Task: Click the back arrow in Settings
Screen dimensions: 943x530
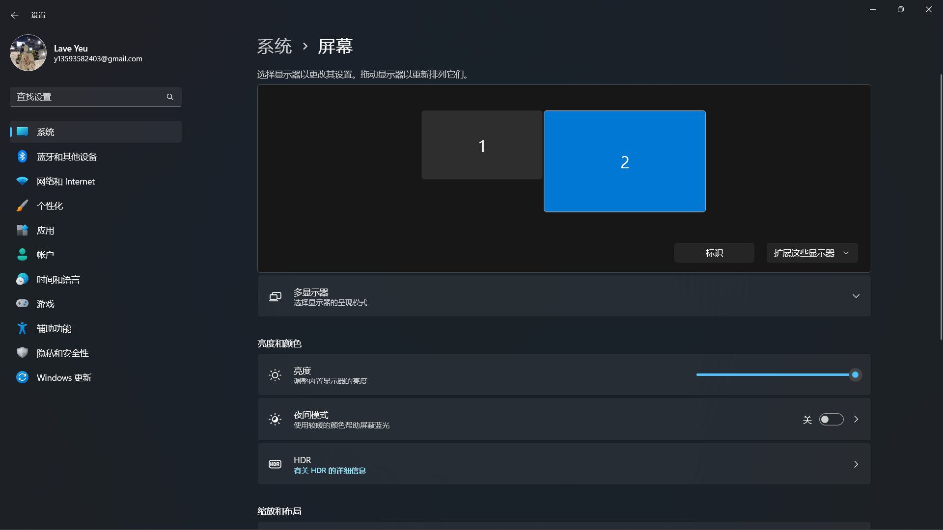Action: pyautogui.click(x=15, y=15)
